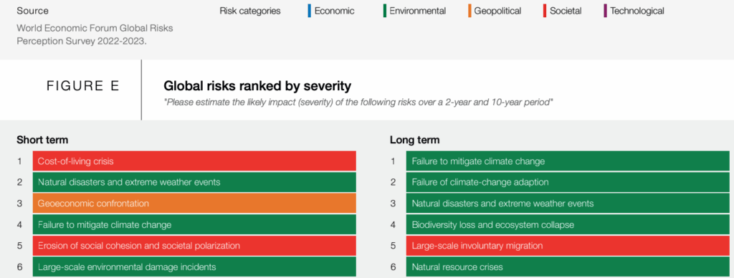The width and height of the screenshot is (734, 278).
Task: Click rank number 4 beside 'Biodiversity loss and ecosystem collapse'
Action: tap(393, 225)
